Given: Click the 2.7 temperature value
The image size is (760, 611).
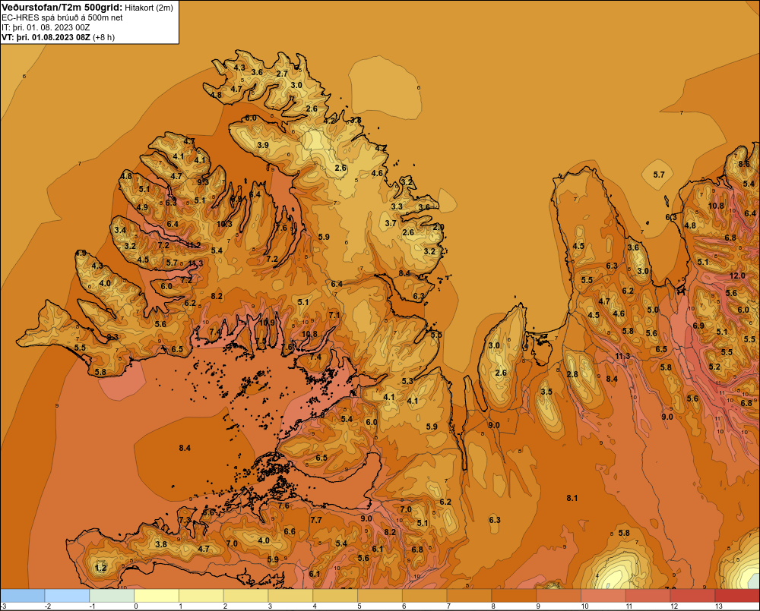Looking at the screenshot, I should click(282, 74).
